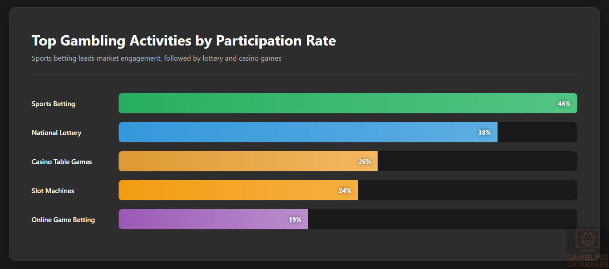Click the empty dark track after Slot Machines bar
The image size is (609, 269).
tap(467, 190)
